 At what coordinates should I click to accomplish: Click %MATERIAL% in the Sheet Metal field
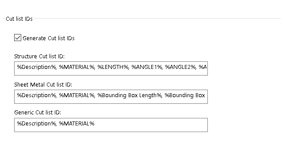point(76,95)
